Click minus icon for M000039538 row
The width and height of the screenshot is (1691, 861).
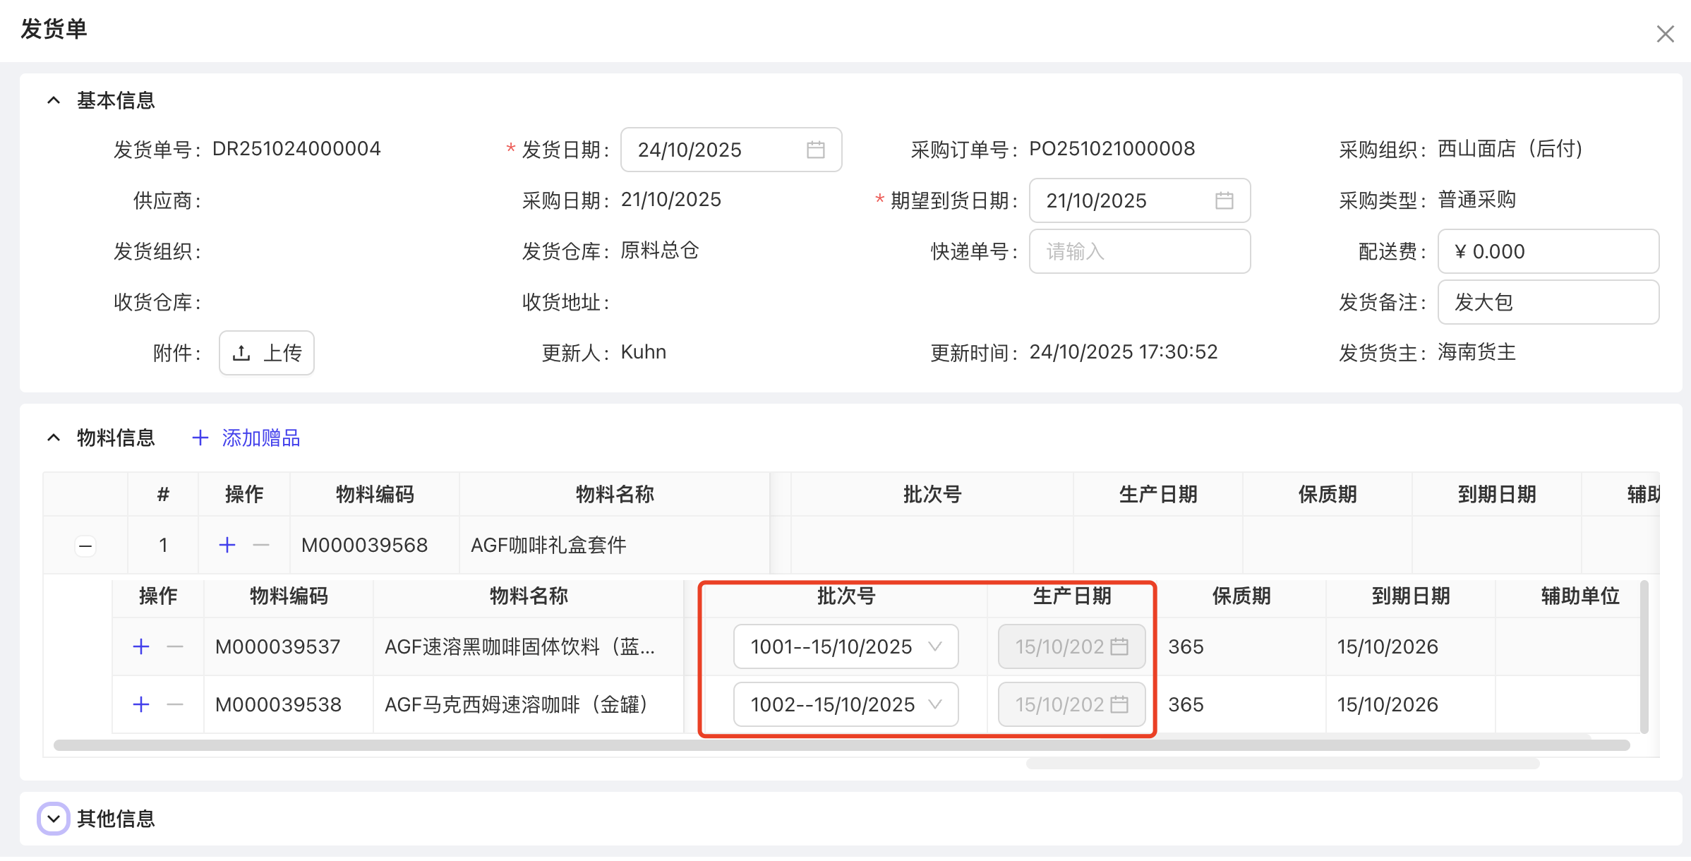click(x=175, y=704)
